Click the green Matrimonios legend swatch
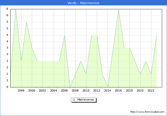The image size is (167, 116). point(74,100)
